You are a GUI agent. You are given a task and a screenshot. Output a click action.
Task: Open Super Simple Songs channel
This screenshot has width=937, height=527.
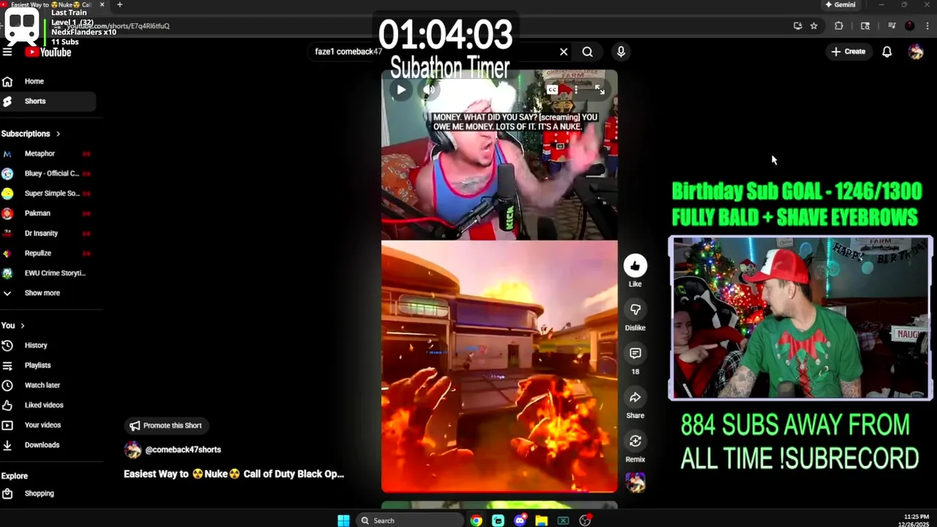pos(48,193)
